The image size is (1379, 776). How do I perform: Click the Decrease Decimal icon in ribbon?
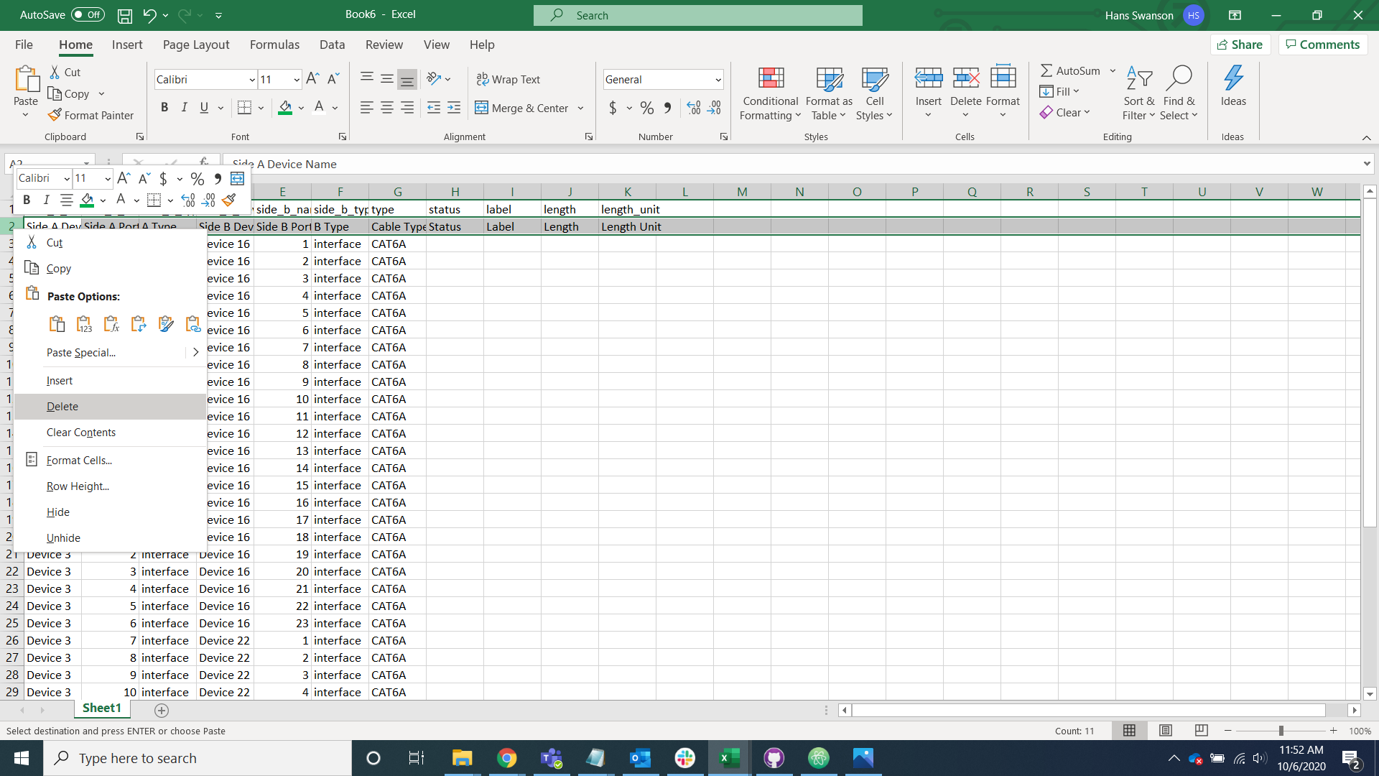pyautogui.click(x=714, y=108)
